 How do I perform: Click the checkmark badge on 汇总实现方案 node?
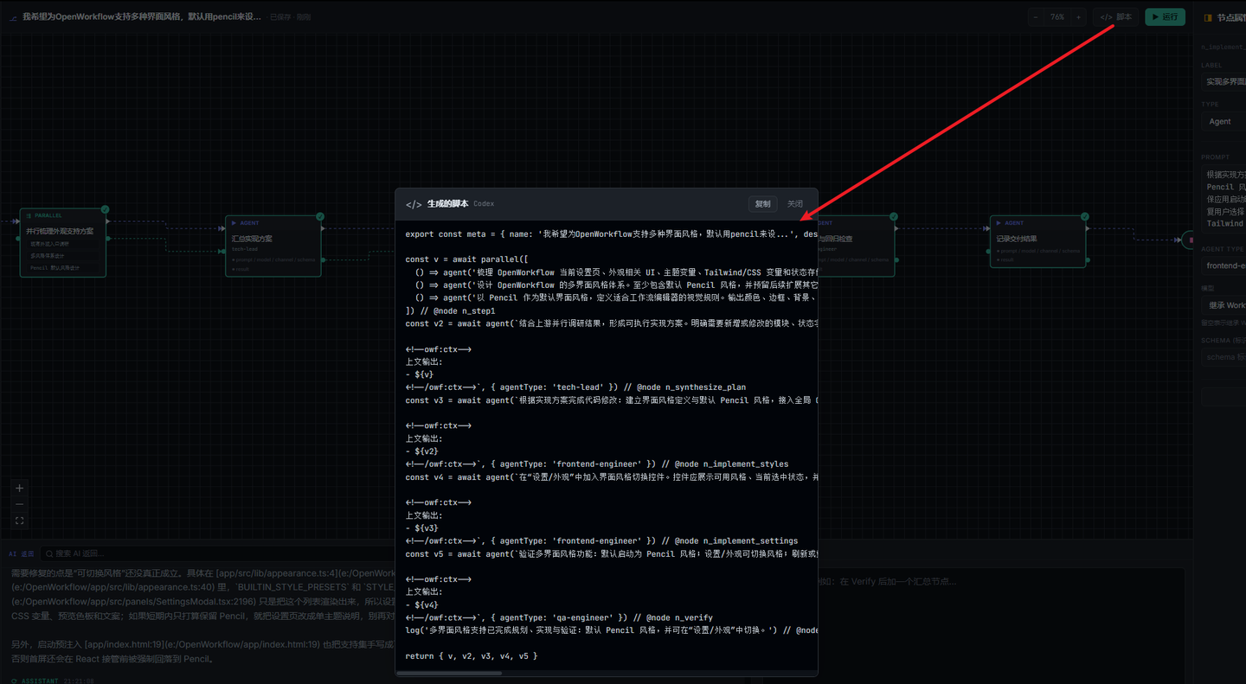tap(320, 216)
